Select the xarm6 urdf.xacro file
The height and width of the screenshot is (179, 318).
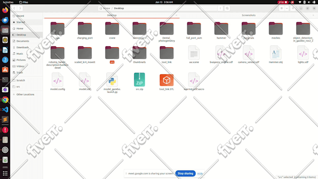tap(194, 81)
